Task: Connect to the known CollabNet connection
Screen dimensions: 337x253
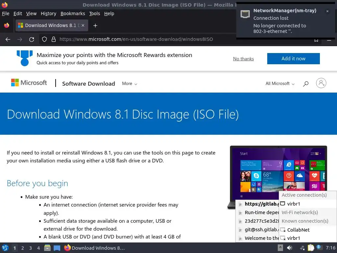Action: point(308,230)
